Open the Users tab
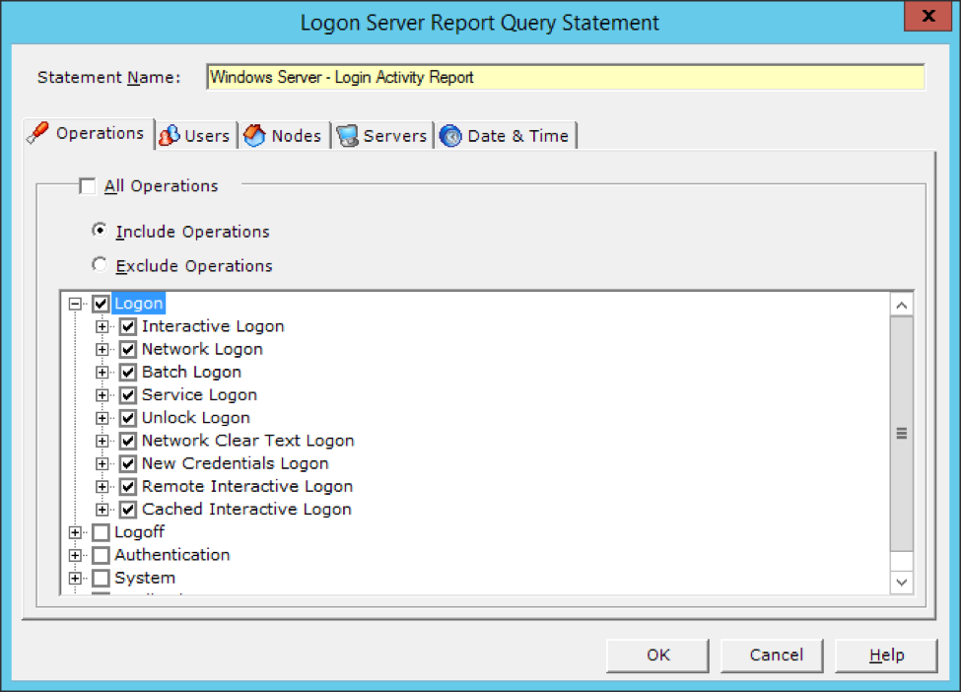The width and height of the screenshot is (961, 692). click(x=195, y=135)
